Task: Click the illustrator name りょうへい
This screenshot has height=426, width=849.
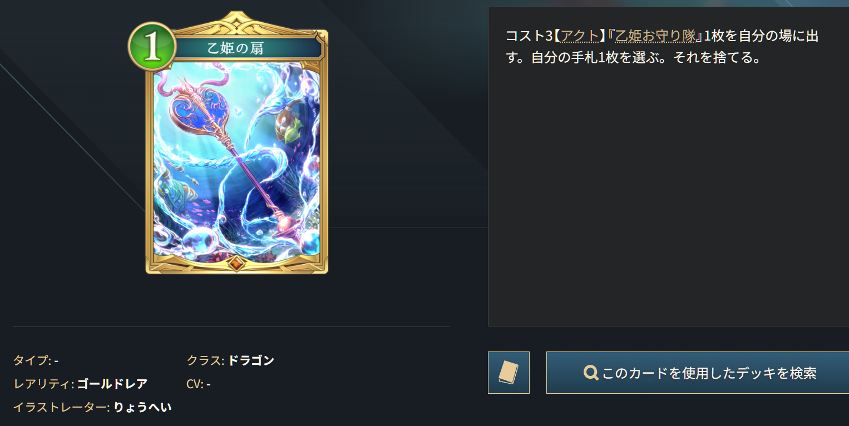Action: tap(142, 407)
